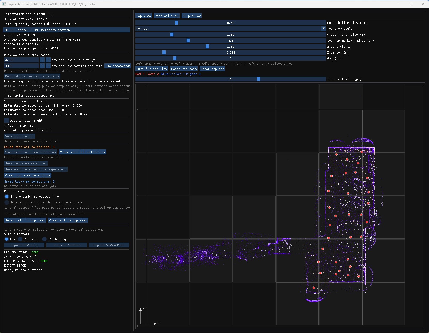
Task: Open the Top view style dropdown
Action: pyautogui.click(x=231, y=29)
